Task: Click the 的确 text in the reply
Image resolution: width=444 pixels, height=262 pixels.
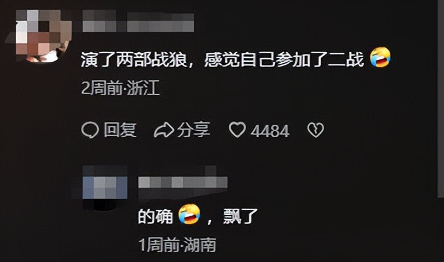Action: coord(155,216)
